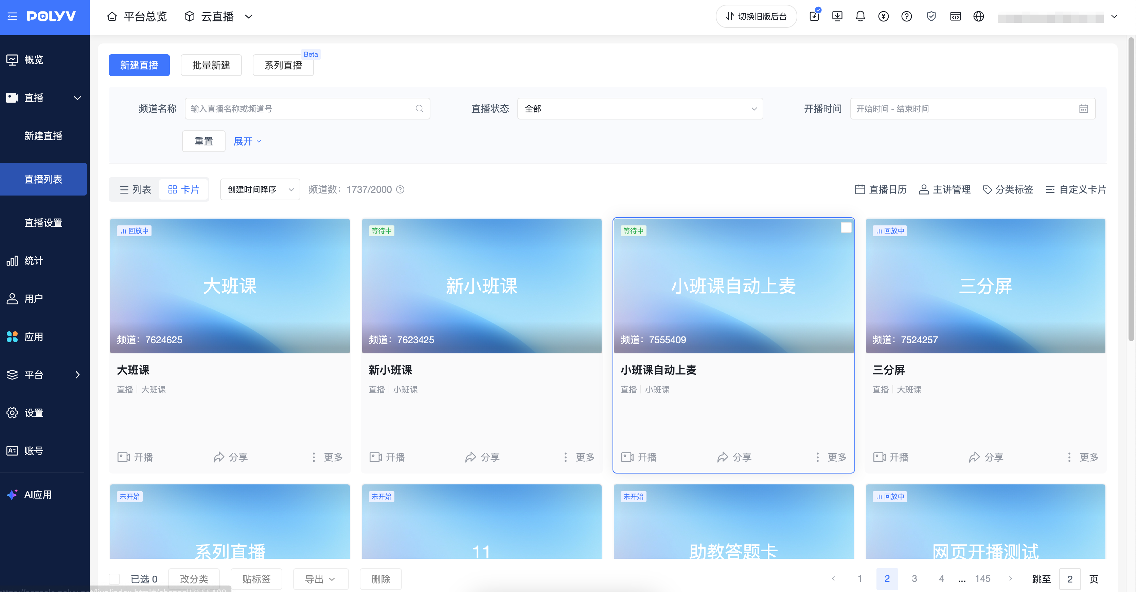Open the account dropdown arrow
The height and width of the screenshot is (592, 1136).
pyautogui.click(x=1114, y=16)
